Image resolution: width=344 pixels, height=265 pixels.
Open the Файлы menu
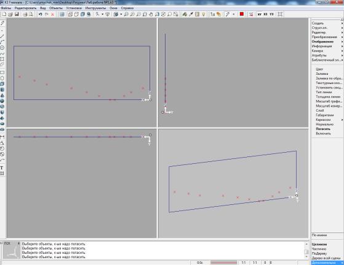6,8
